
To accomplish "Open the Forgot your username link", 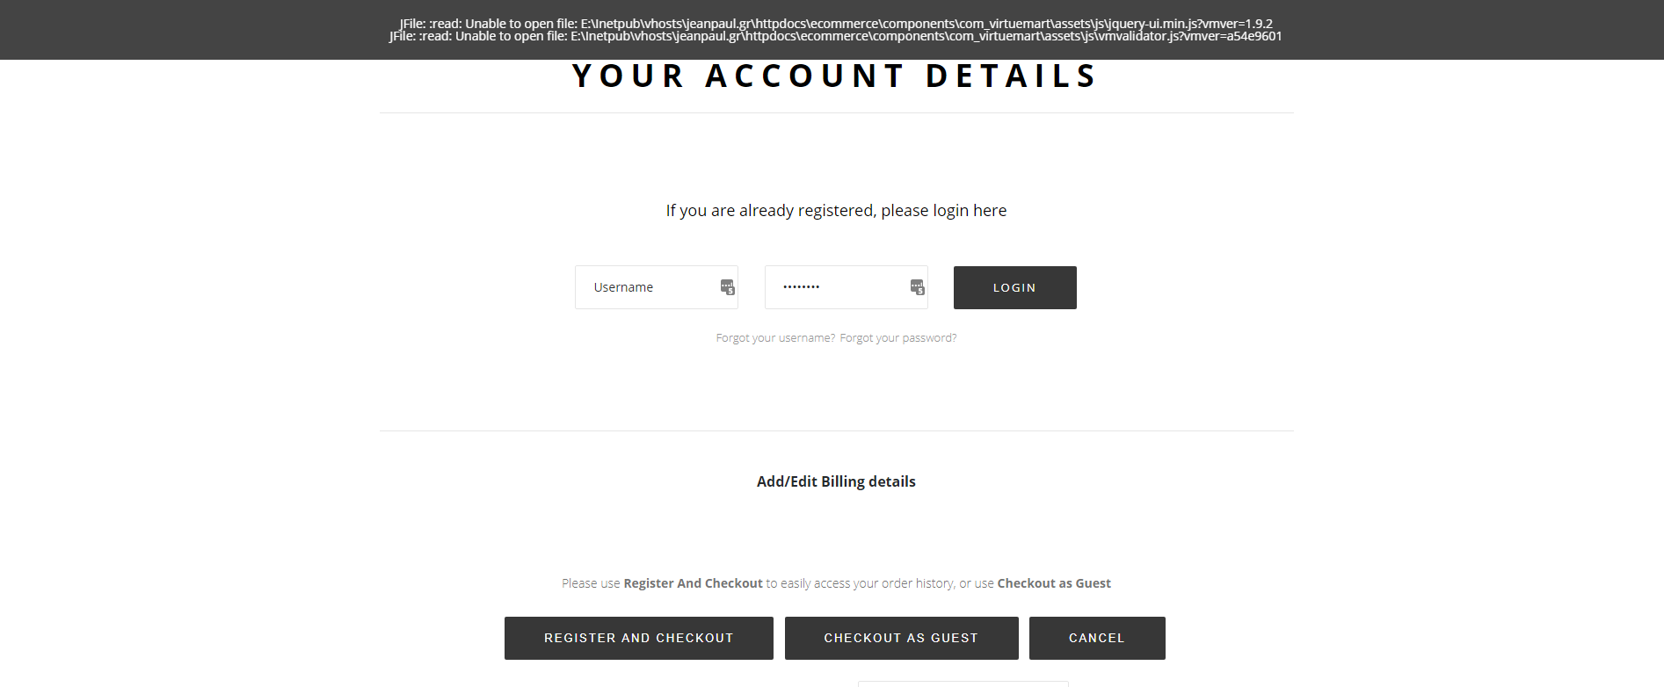I will (x=775, y=338).
